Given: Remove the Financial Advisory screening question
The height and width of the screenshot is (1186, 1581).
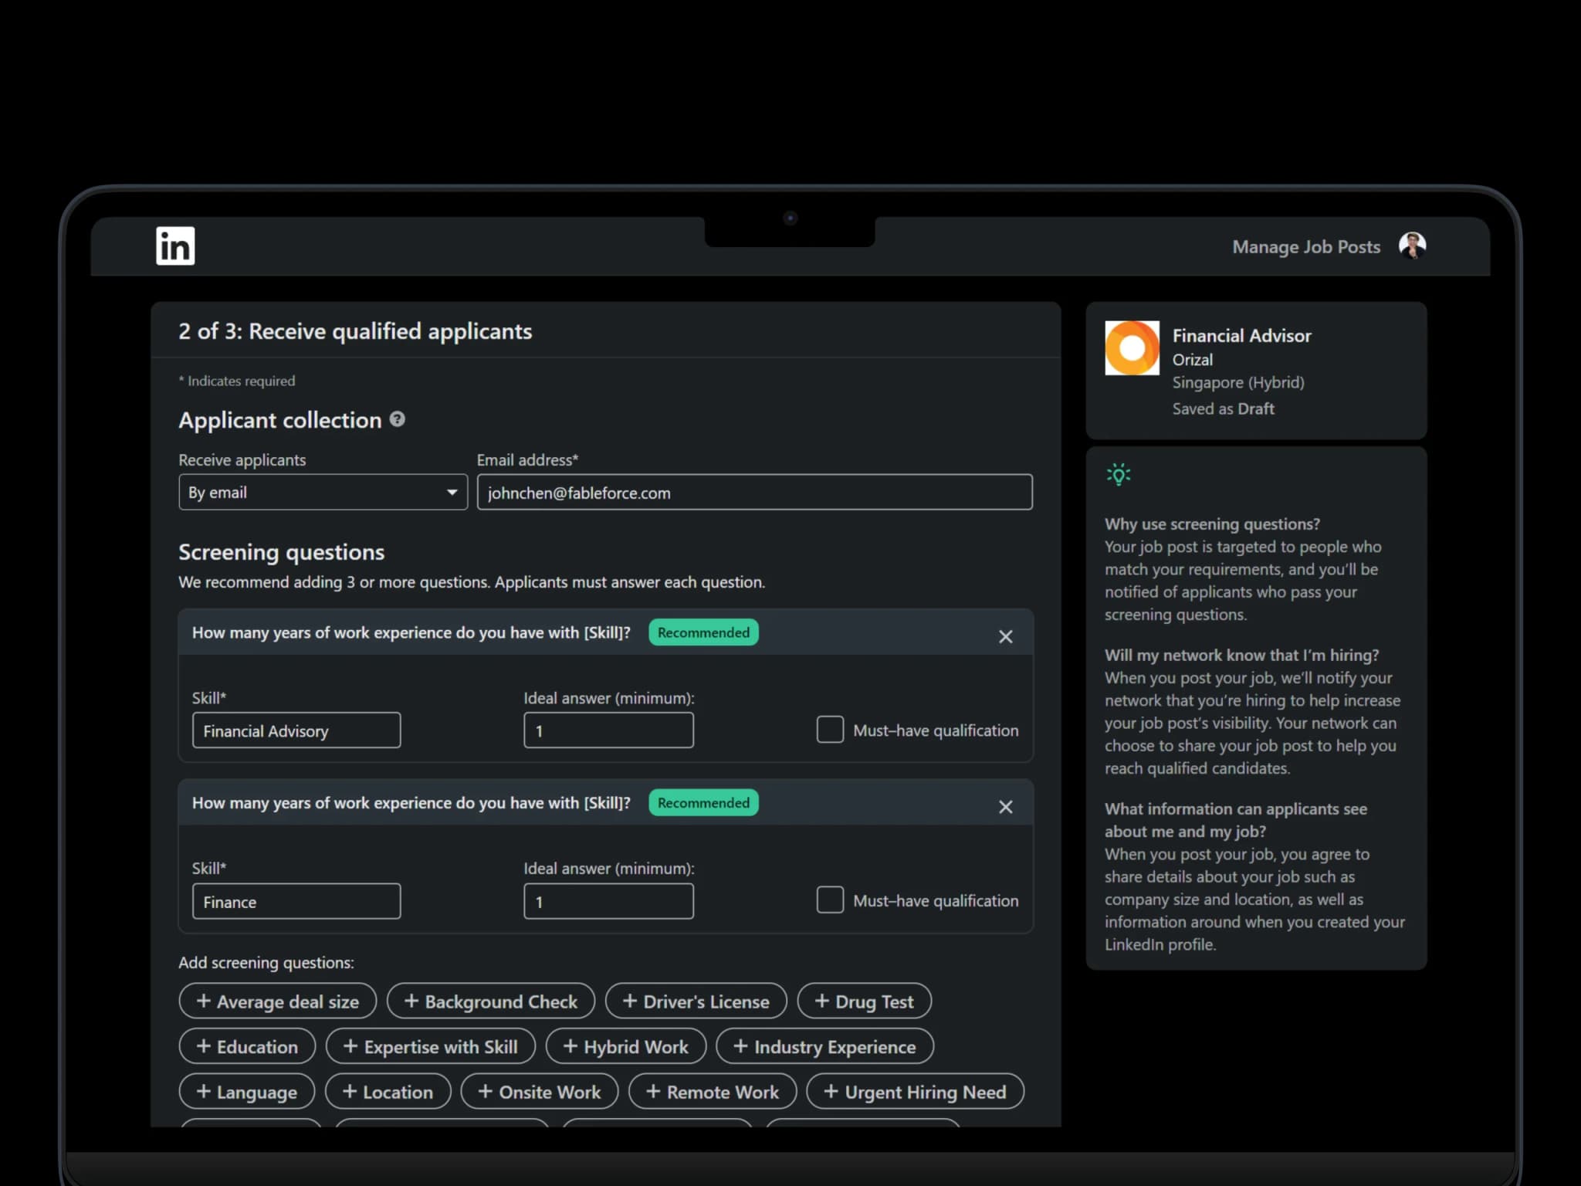Looking at the screenshot, I should coord(1005,636).
